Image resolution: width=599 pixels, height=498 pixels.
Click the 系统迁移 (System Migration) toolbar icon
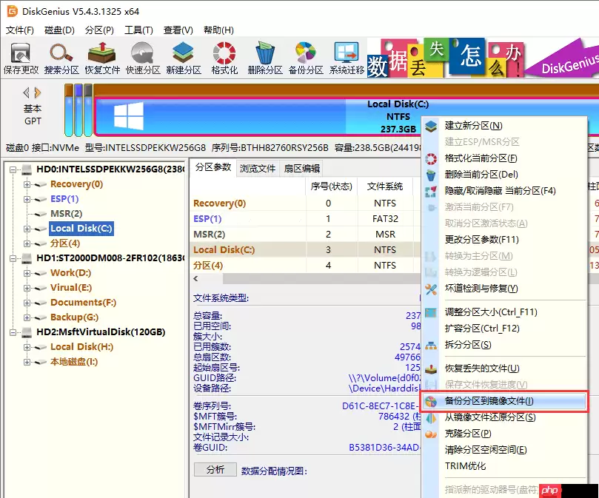pos(347,58)
